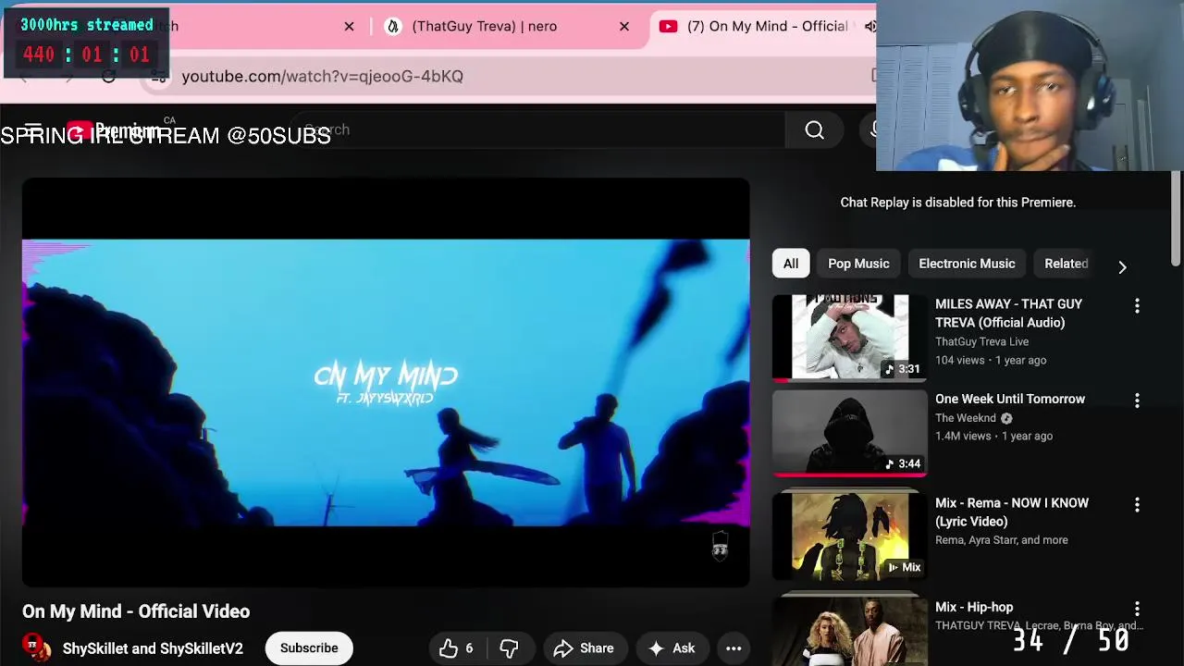Open more actions ellipsis below video
1184x666 pixels.
(x=734, y=648)
